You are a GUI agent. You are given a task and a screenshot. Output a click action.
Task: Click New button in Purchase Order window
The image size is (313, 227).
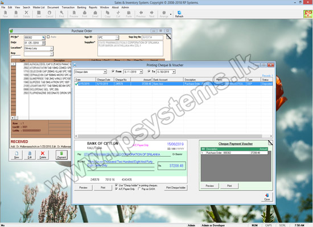point(17,155)
